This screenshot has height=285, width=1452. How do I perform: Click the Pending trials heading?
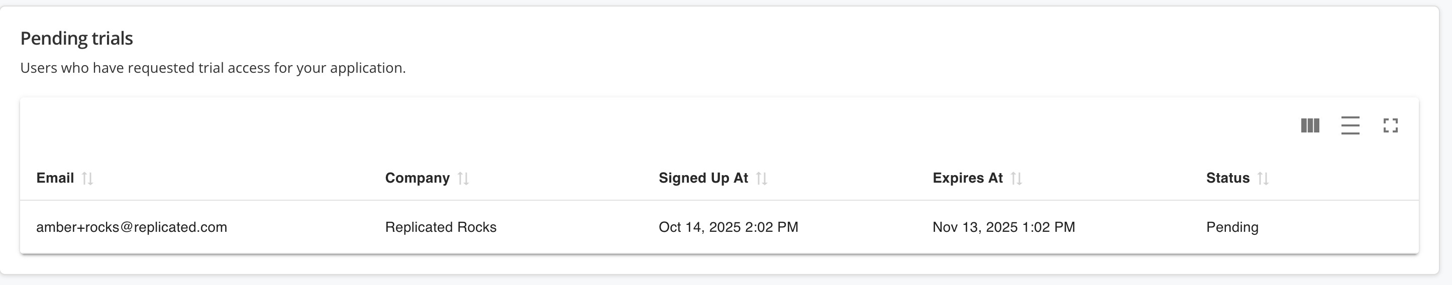point(77,38)
